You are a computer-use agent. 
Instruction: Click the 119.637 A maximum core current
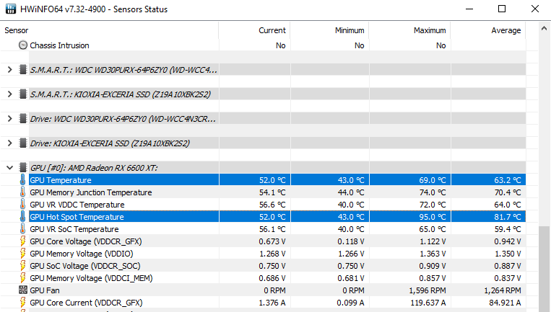pos(428,303)
